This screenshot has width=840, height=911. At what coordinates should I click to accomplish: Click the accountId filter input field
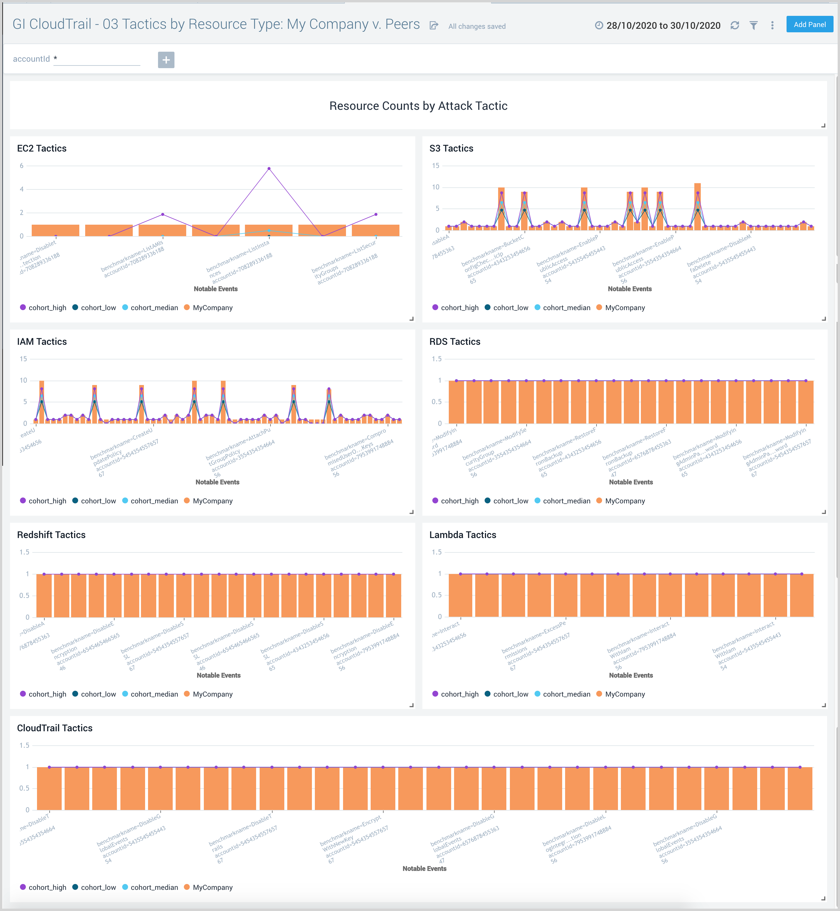pyautogui.click(x=96, y=59)
